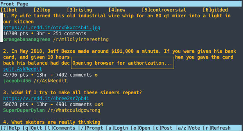Switch to the [1]hot sort tab
The image size is (243, 131).
pyautogui.click(x=9, y=10)
